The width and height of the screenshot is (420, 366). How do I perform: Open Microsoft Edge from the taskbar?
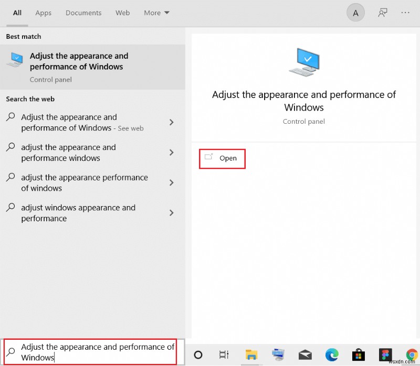point(332,354)
